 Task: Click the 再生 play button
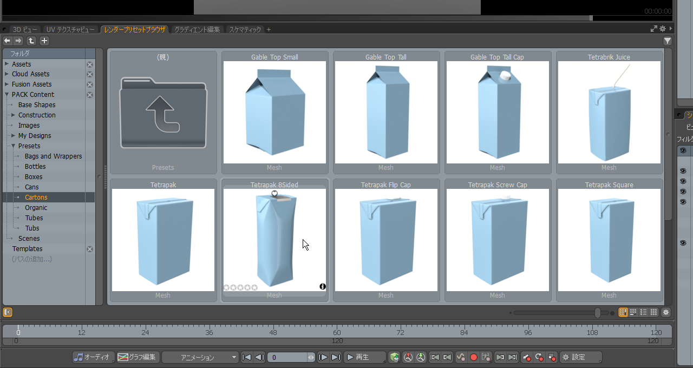click(x=364, y=357)
